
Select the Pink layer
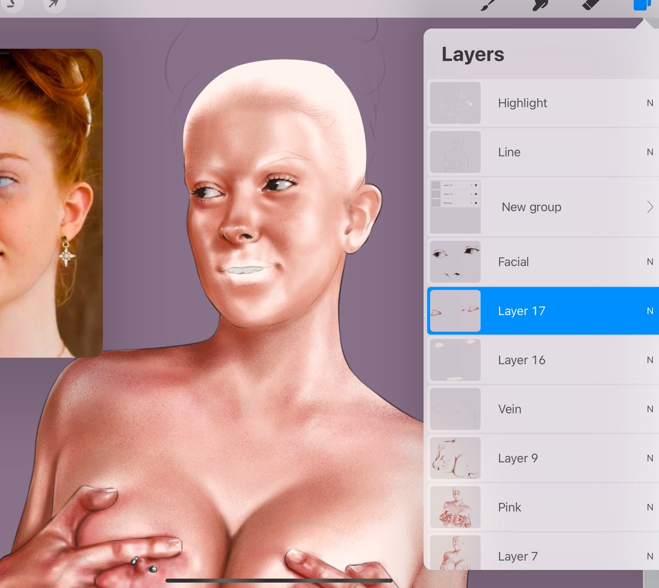point(549,507)
